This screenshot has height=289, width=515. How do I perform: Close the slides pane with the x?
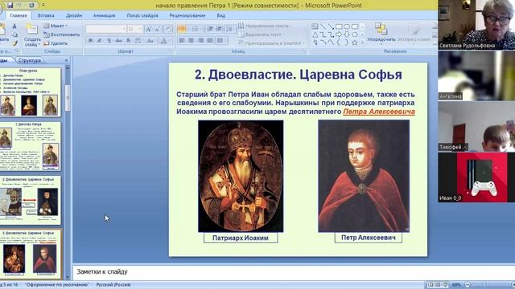click(x=66, y=60)
